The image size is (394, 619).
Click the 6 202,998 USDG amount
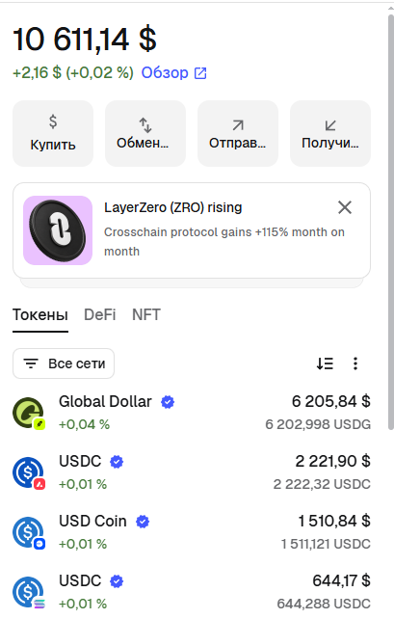coord(318,424)
